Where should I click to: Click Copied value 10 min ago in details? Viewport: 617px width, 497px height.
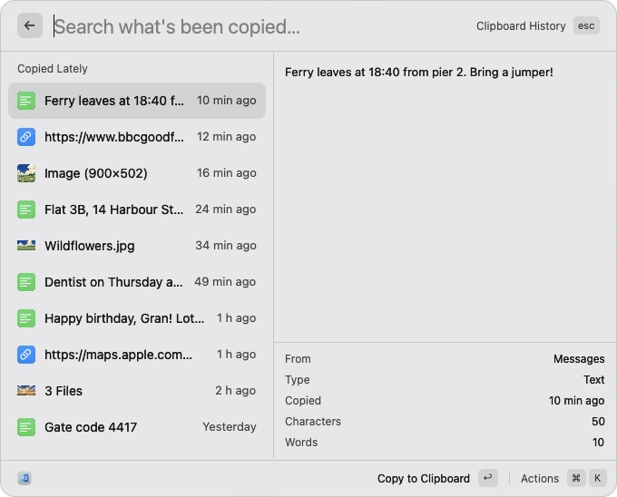coord(576,401)
